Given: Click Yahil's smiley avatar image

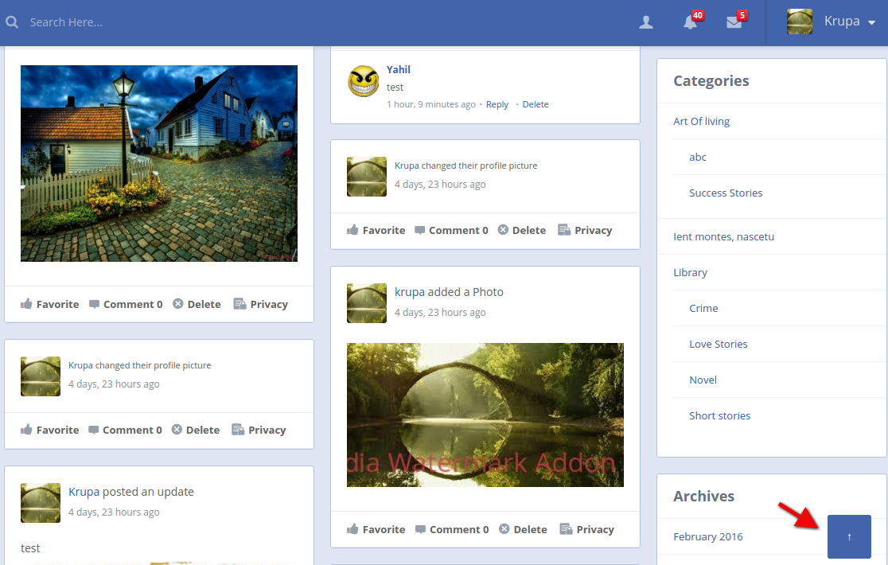Looking at the screenshot, I should point(364,81).
